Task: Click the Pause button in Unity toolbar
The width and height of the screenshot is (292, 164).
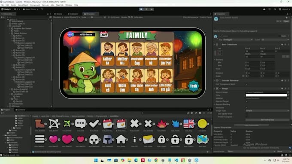Action: click(x=146, y=9)
